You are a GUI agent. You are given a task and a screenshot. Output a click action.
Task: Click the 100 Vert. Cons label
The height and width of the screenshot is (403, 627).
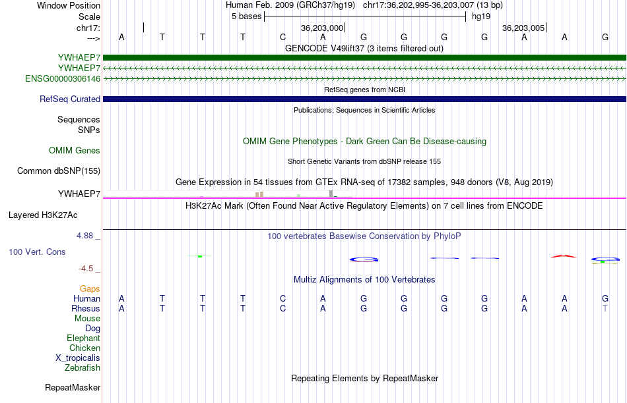(x=37, y=252)
